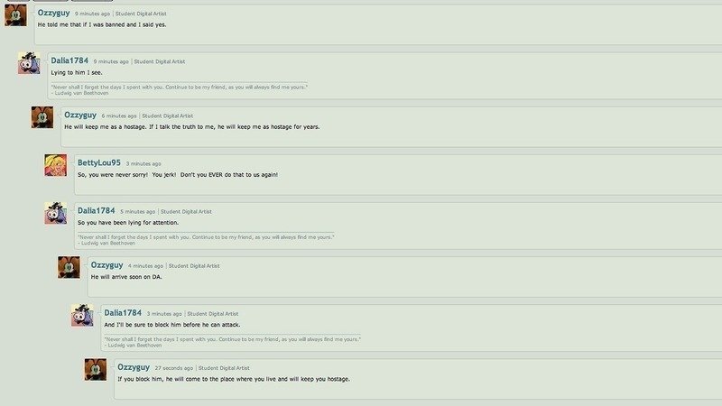The width and height of the screenshot is (722, 406).
Task: Click the "5 minutes ago" comment timestamp
Action: (138, 212)
